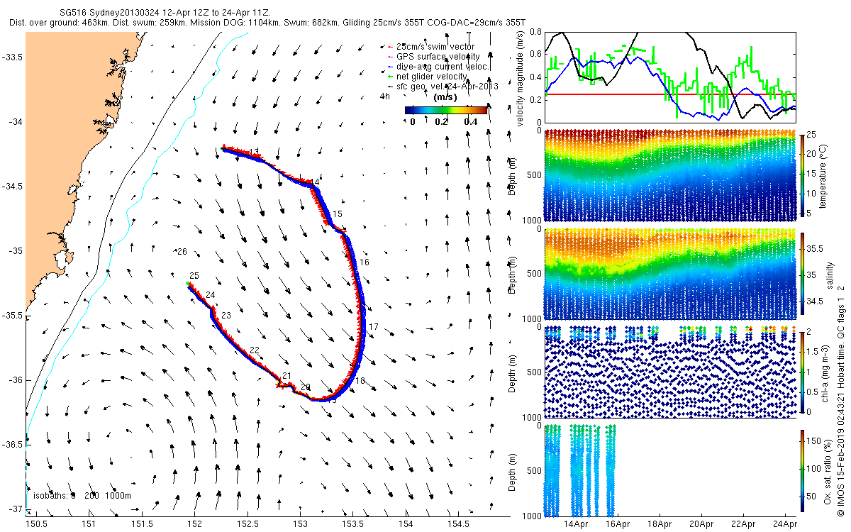Click the day 23 marker on the glider track
Viewport: 851px width, 532px height.
point(226,315)
